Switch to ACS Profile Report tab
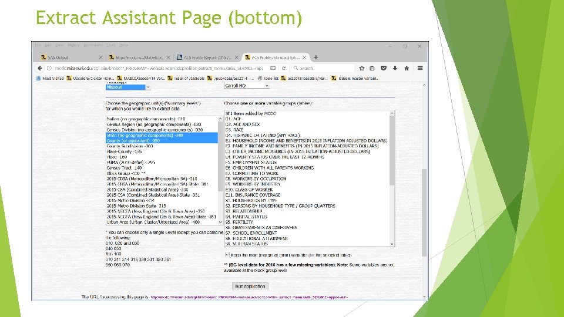564x317 pixels. [x=207, y=58]
